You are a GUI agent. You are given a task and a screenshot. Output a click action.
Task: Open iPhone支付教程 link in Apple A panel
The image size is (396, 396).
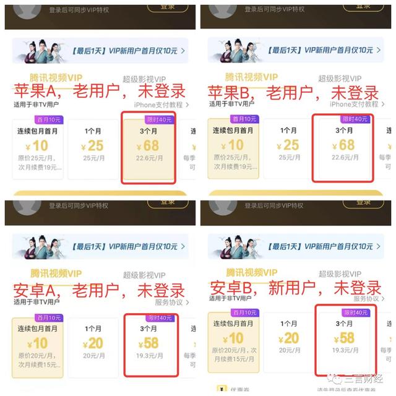[x=161, y=105]
